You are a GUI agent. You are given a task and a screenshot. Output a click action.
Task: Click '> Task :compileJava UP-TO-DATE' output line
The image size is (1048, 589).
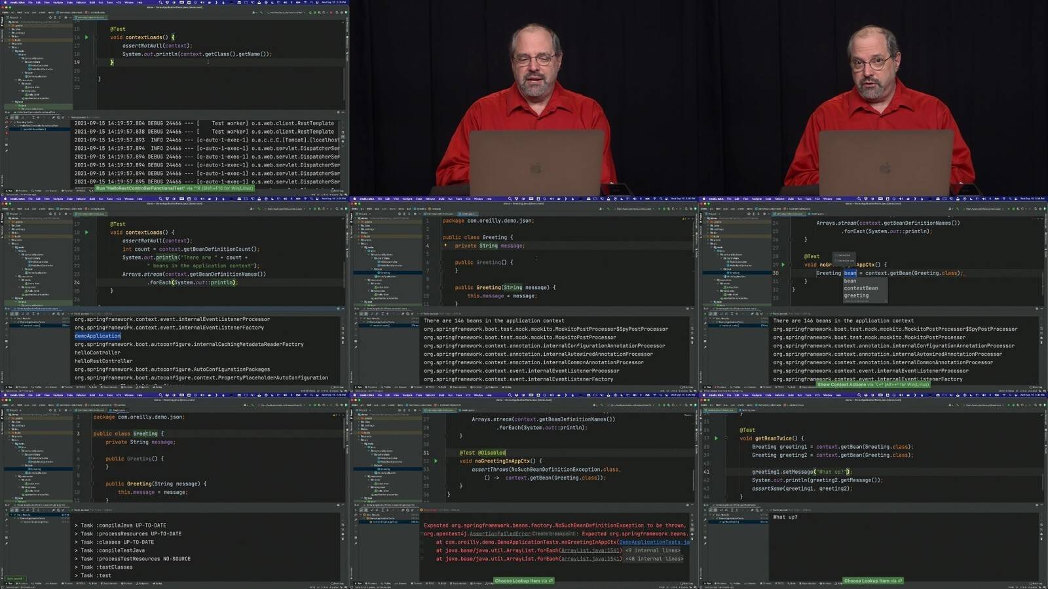coord(121,525)
